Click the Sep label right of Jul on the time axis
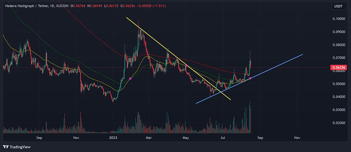The height and width of the screenshot is (152, 351). [260, 138]
